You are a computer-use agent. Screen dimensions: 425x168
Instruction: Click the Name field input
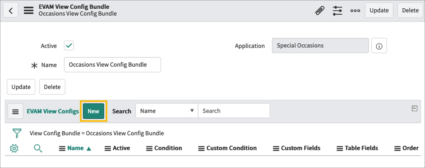tap(112, 65)
